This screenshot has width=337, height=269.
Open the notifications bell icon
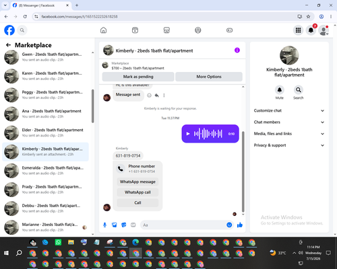pyautogui.click(x=311, y=30)
